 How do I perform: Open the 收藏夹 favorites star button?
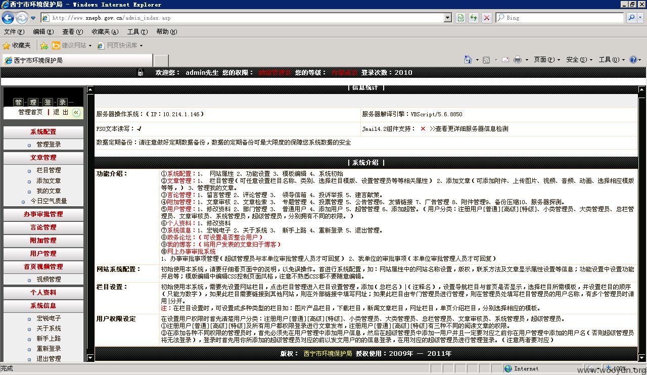tap(17, 45)
